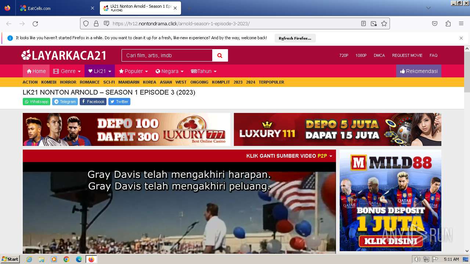Screen dimensions: 470x264
Task: Launch Internet Explorer from the taskbar
Action: 29,259
